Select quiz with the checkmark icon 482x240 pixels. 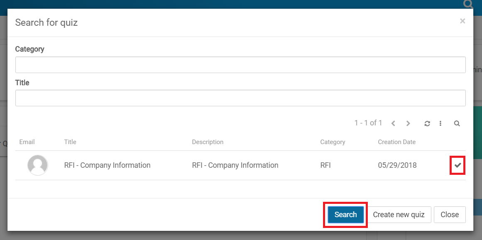coord(458,165)
